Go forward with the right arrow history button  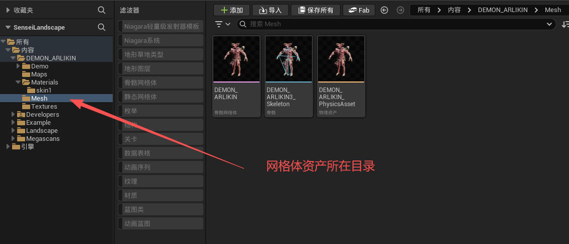pyautogui.click(x=400, y=10)
